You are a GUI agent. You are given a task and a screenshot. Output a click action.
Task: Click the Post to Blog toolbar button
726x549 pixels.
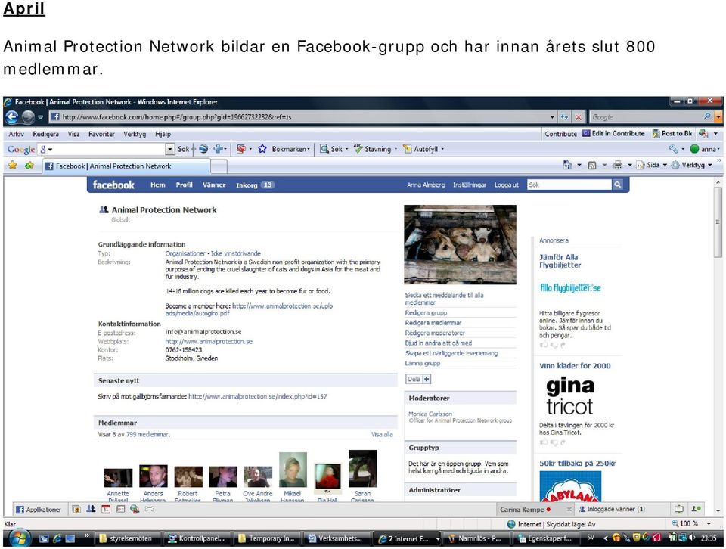(x=672, y=133)
